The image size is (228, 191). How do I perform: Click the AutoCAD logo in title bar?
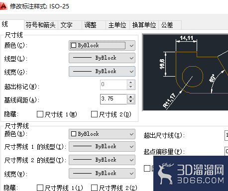click(x=3, y=6)
